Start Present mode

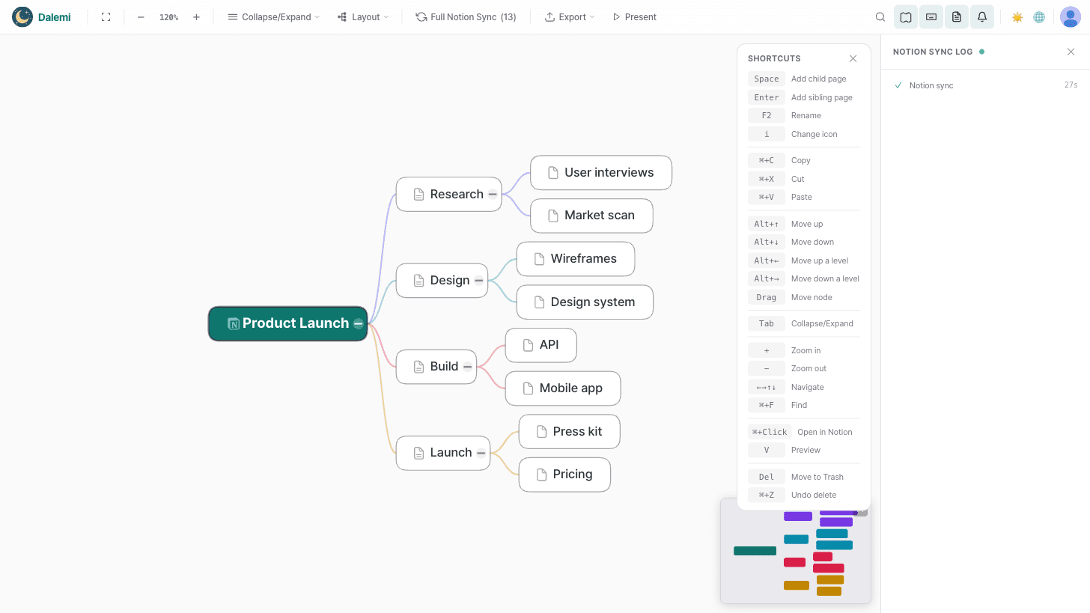coord(634,16)
